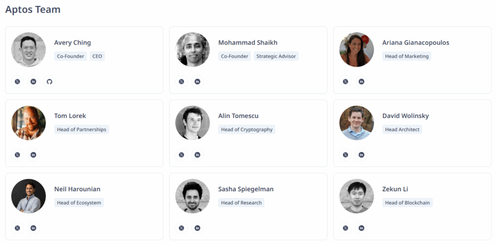Click the Strategic Advisor tag
496x243 pixels.
click(276, 56)
